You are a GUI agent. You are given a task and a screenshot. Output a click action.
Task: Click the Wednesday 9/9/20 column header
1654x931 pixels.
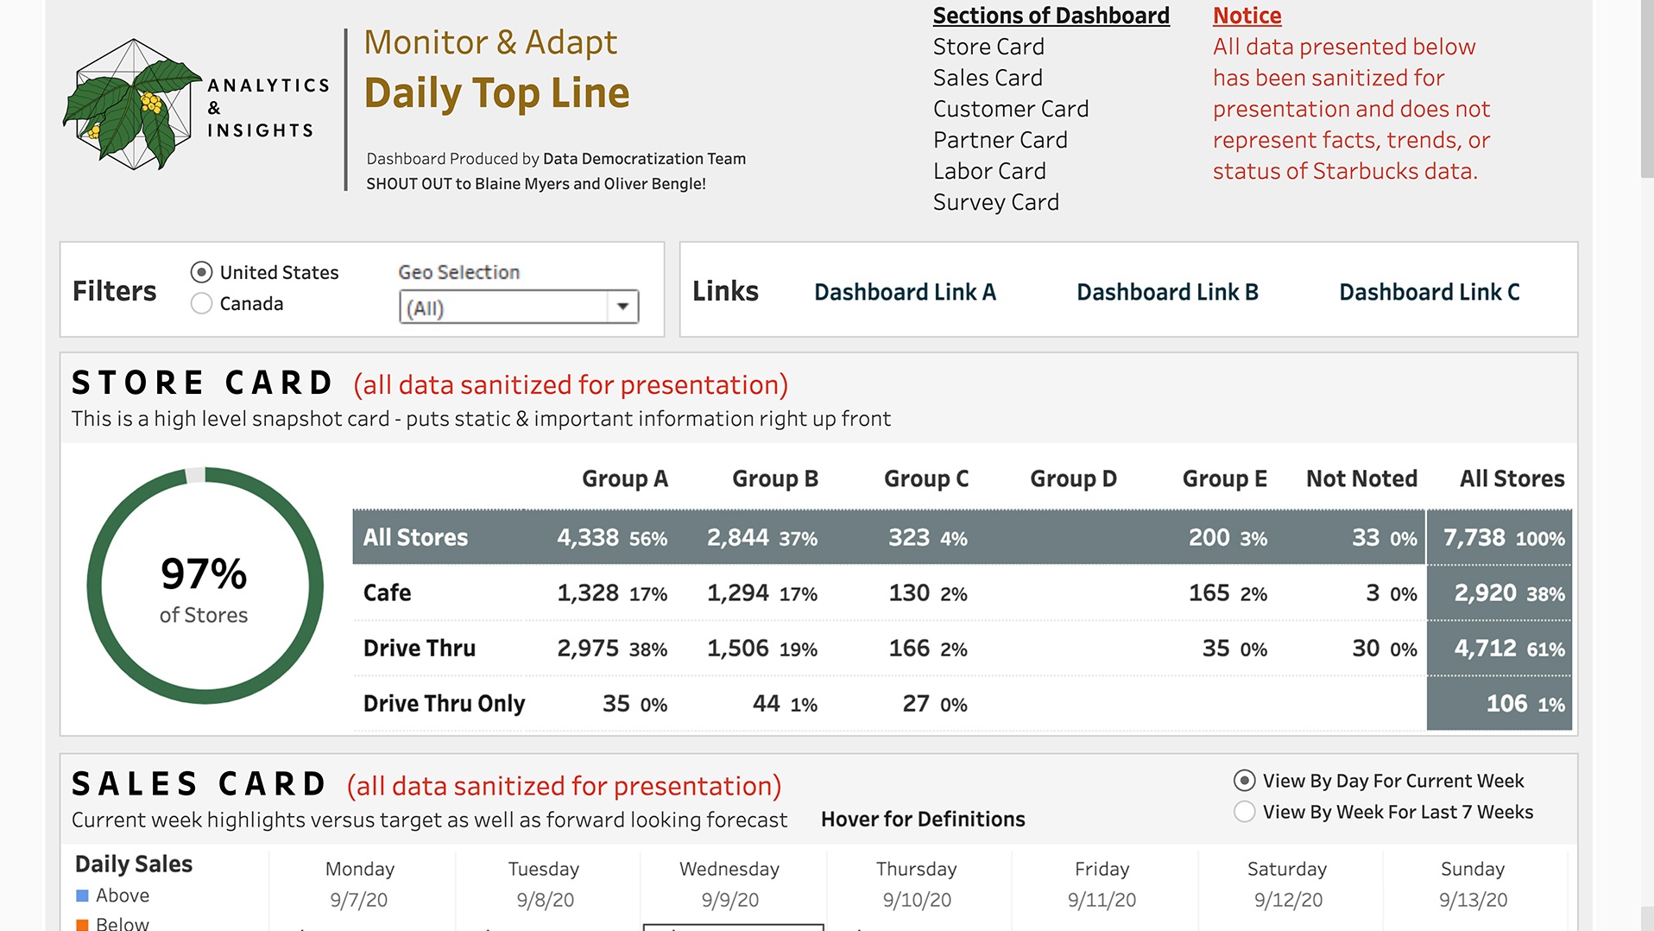(x=729, y=884)
